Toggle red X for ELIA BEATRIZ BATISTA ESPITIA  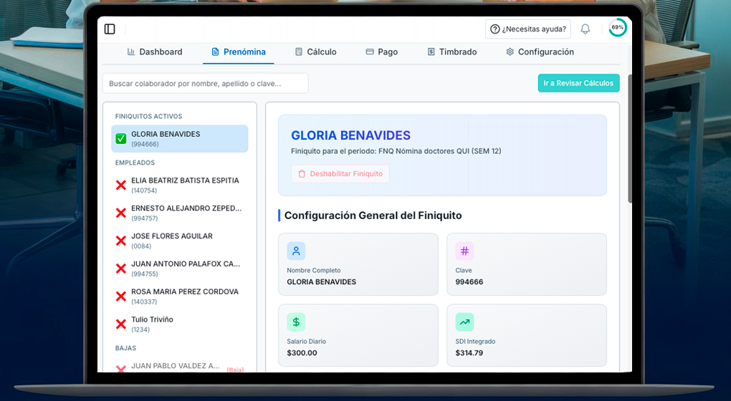(x=120, y=185)
